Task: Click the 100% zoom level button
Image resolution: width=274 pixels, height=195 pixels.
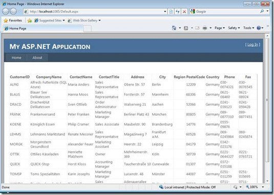Action: click(252, 187)
